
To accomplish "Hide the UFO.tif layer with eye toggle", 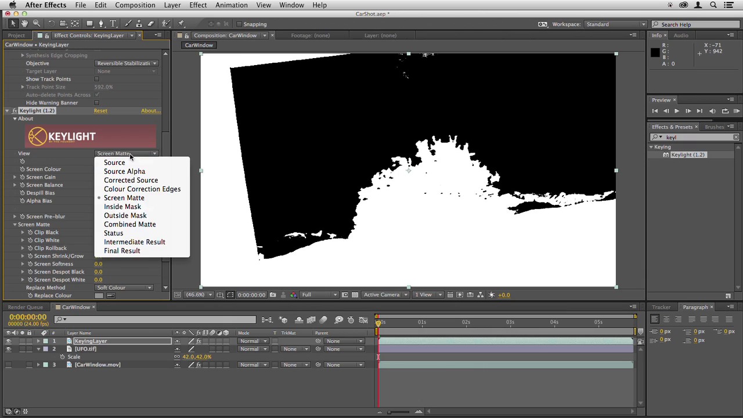I will (8, 349).
